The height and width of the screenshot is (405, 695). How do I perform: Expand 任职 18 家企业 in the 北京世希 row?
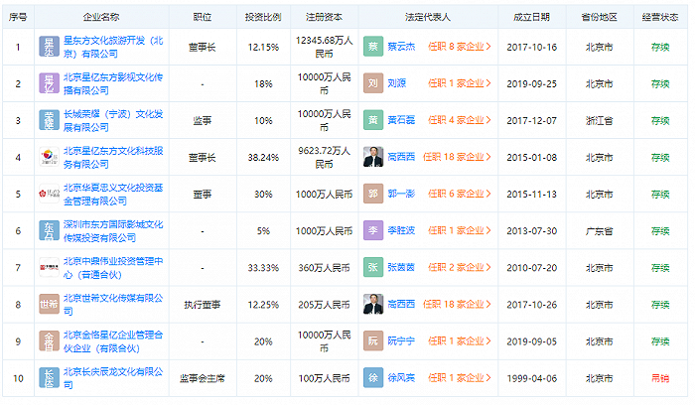click(x=458, y=304)
